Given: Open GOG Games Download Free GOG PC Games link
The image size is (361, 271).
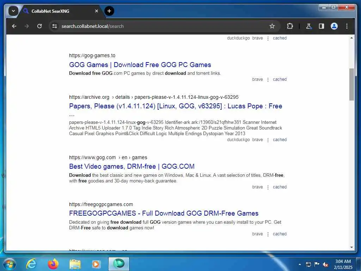Looking at the screenshot, I should (140, 65).
